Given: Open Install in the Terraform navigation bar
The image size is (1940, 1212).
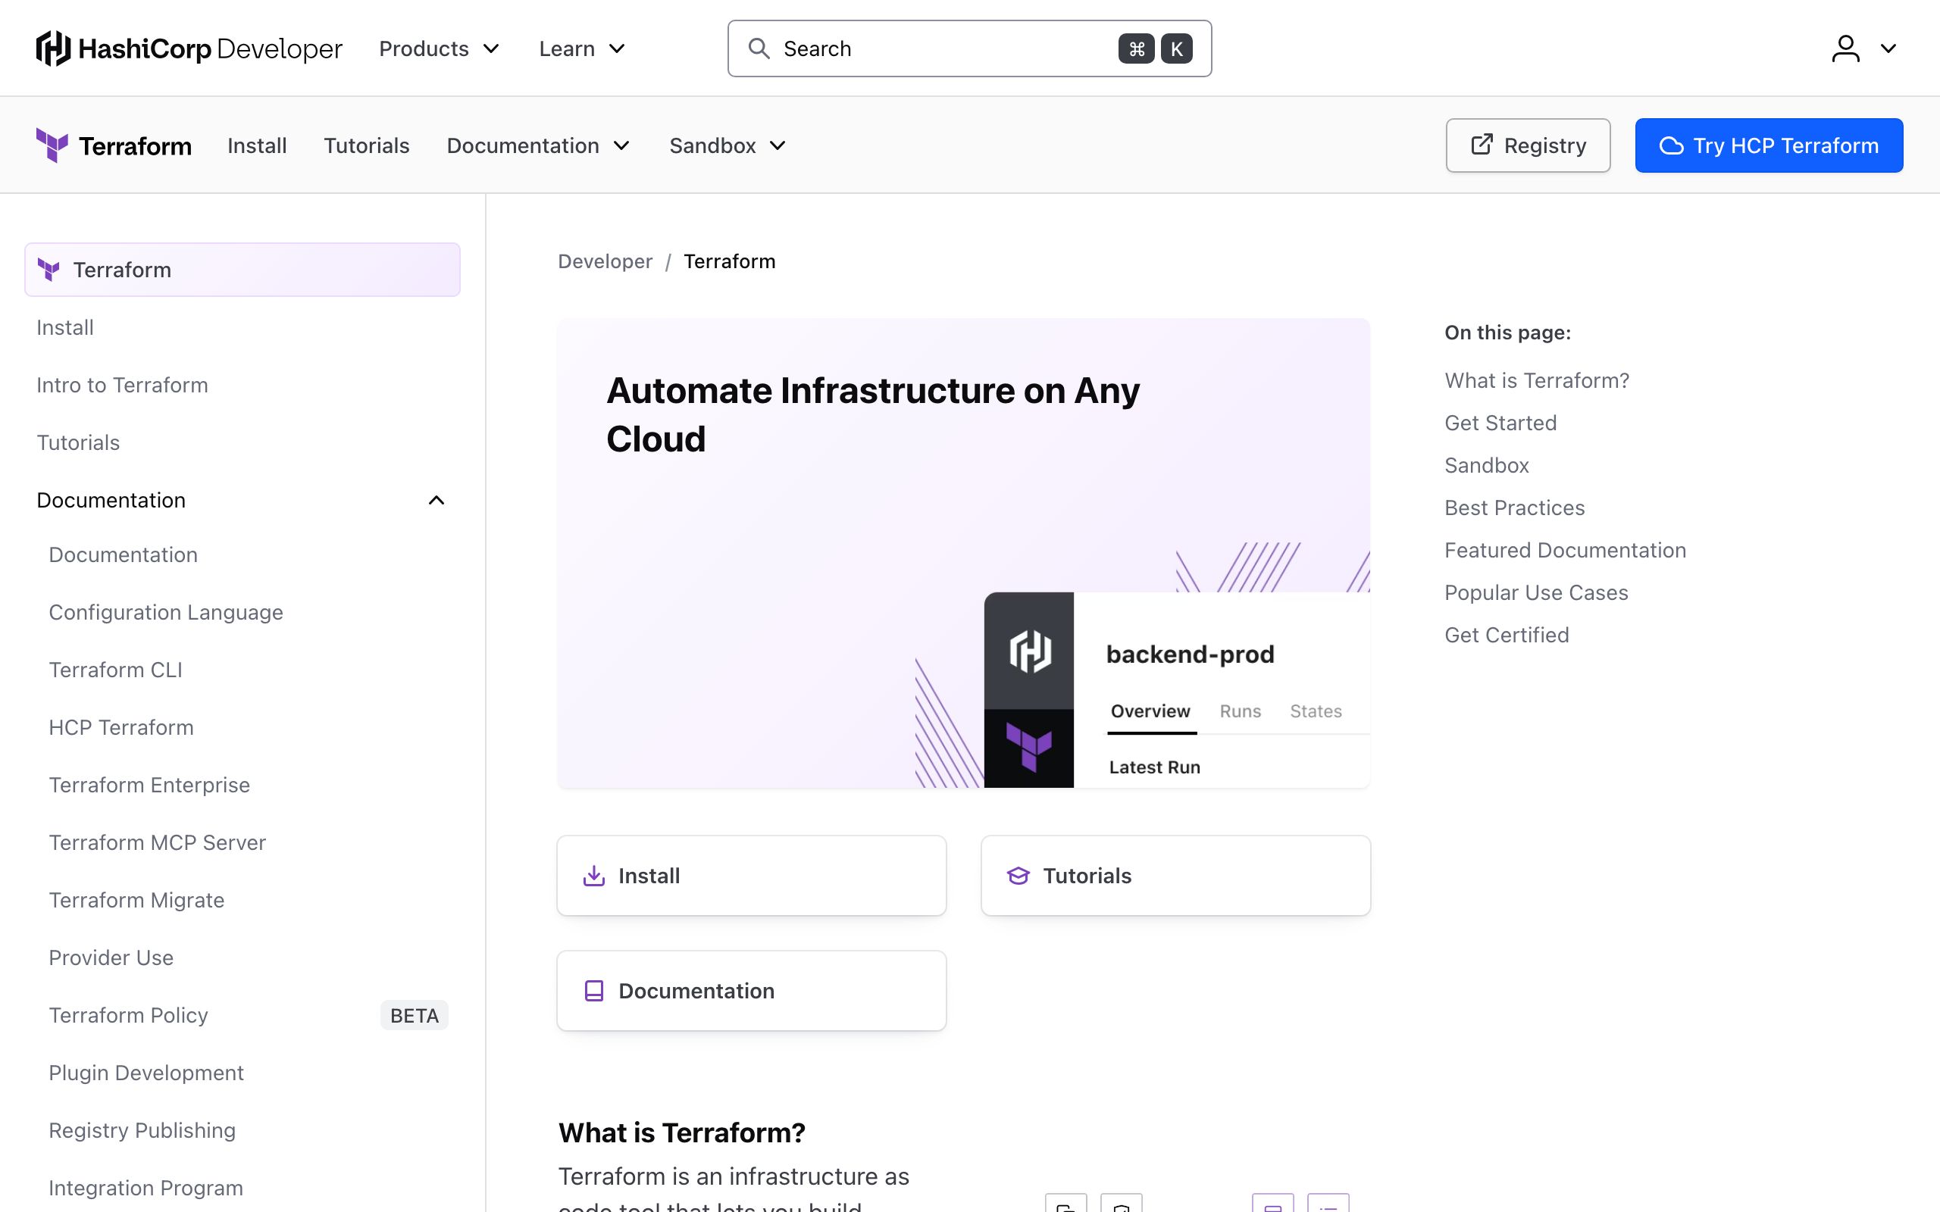Looking at the screenshot, I should coord(257,145).
